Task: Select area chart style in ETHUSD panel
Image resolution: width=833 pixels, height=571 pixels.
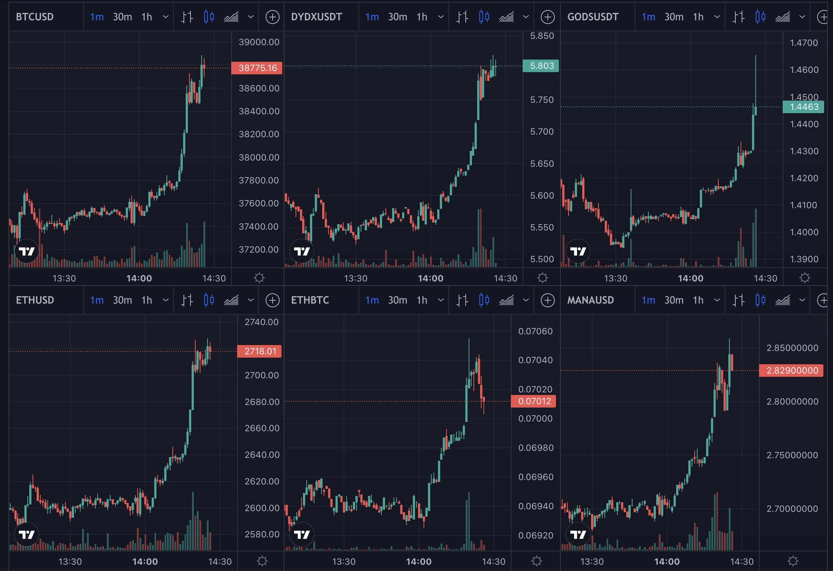Action: click(x=231, y=300)
